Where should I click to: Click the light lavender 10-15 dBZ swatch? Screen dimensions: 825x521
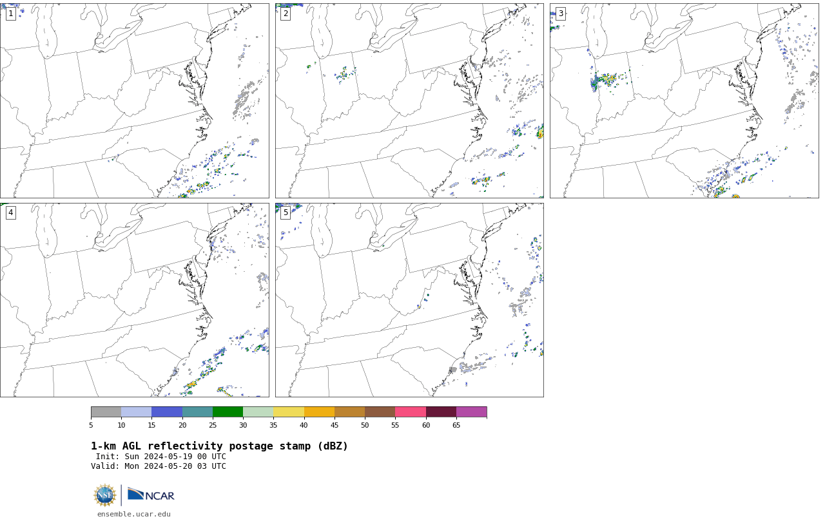point(136,412)
